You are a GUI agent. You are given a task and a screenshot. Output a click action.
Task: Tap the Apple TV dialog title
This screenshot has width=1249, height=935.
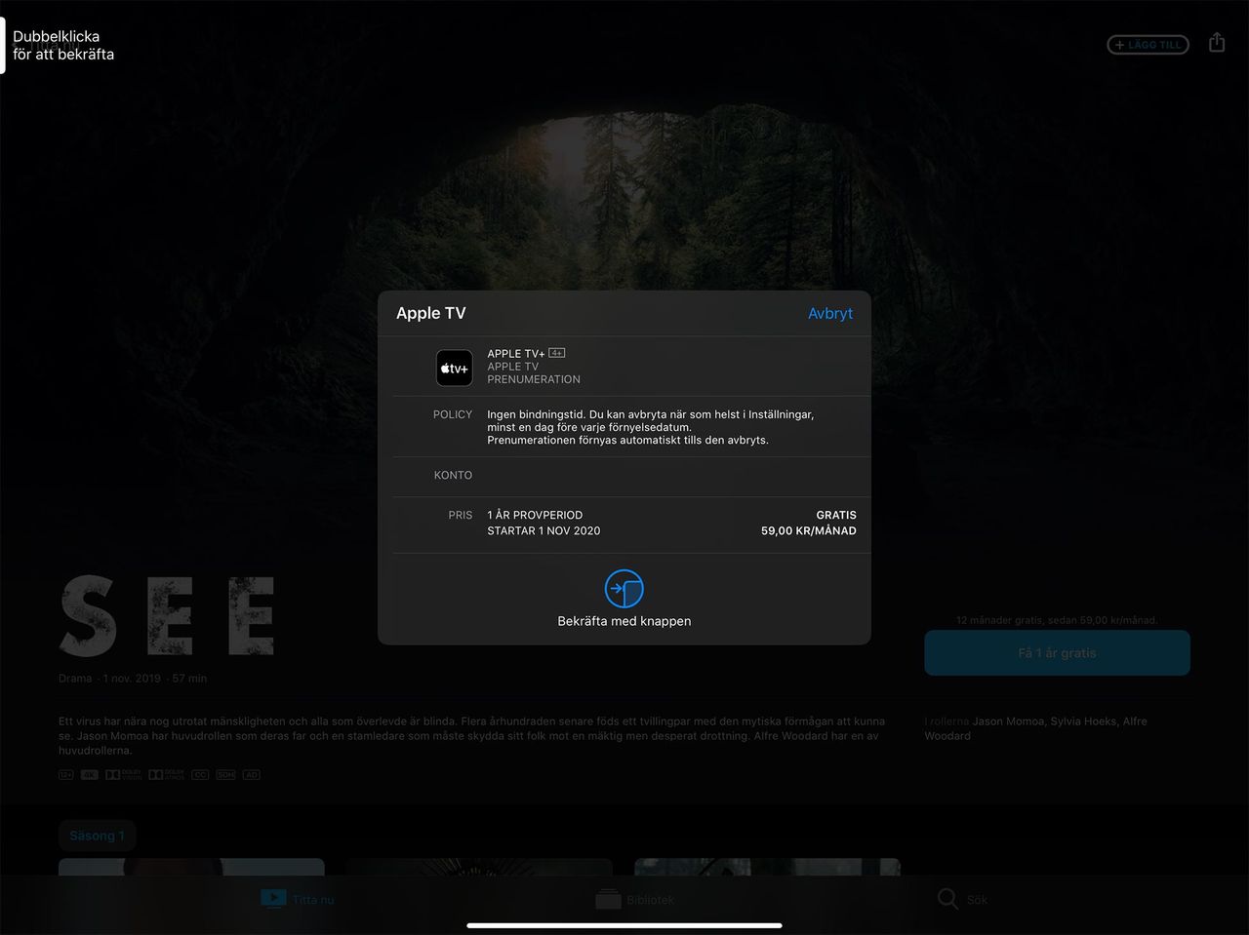[431, 313]
